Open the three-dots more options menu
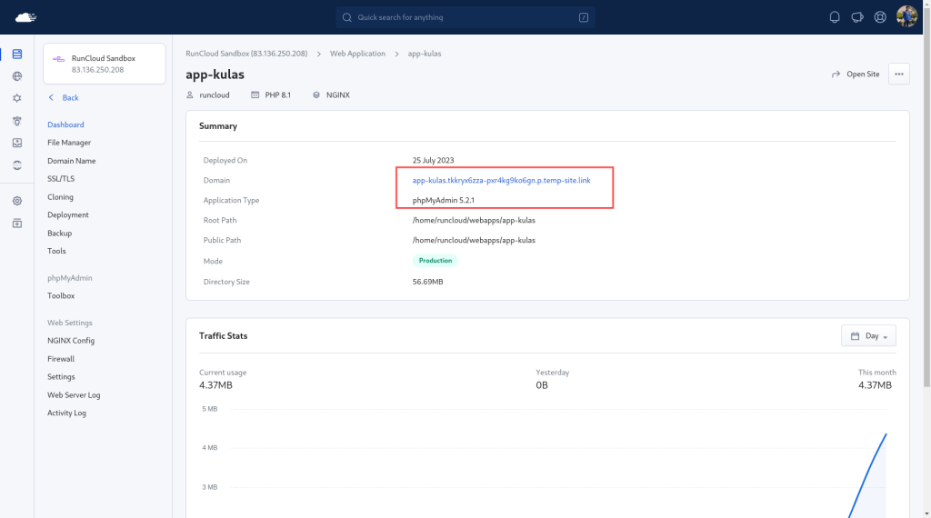The width and height of the screenshot is (931, 518). (899, 75)
